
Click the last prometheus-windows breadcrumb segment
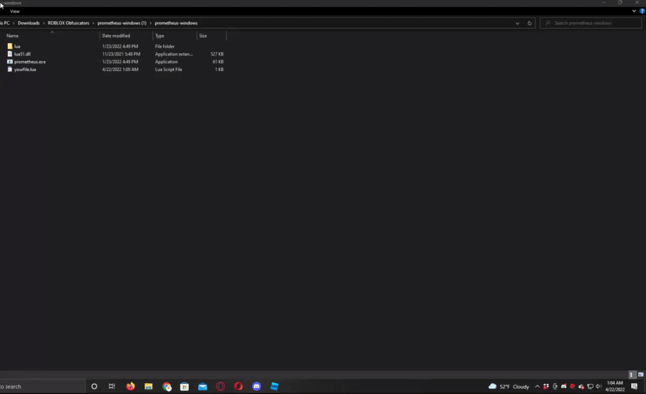(176, 23)
